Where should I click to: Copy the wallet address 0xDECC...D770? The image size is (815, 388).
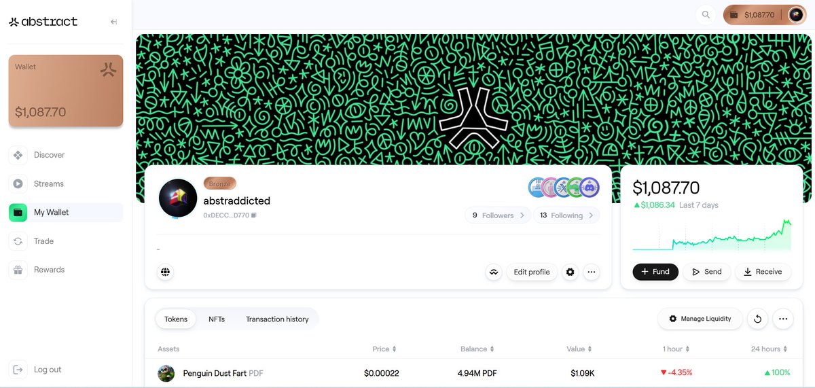[x=253, y=215]
